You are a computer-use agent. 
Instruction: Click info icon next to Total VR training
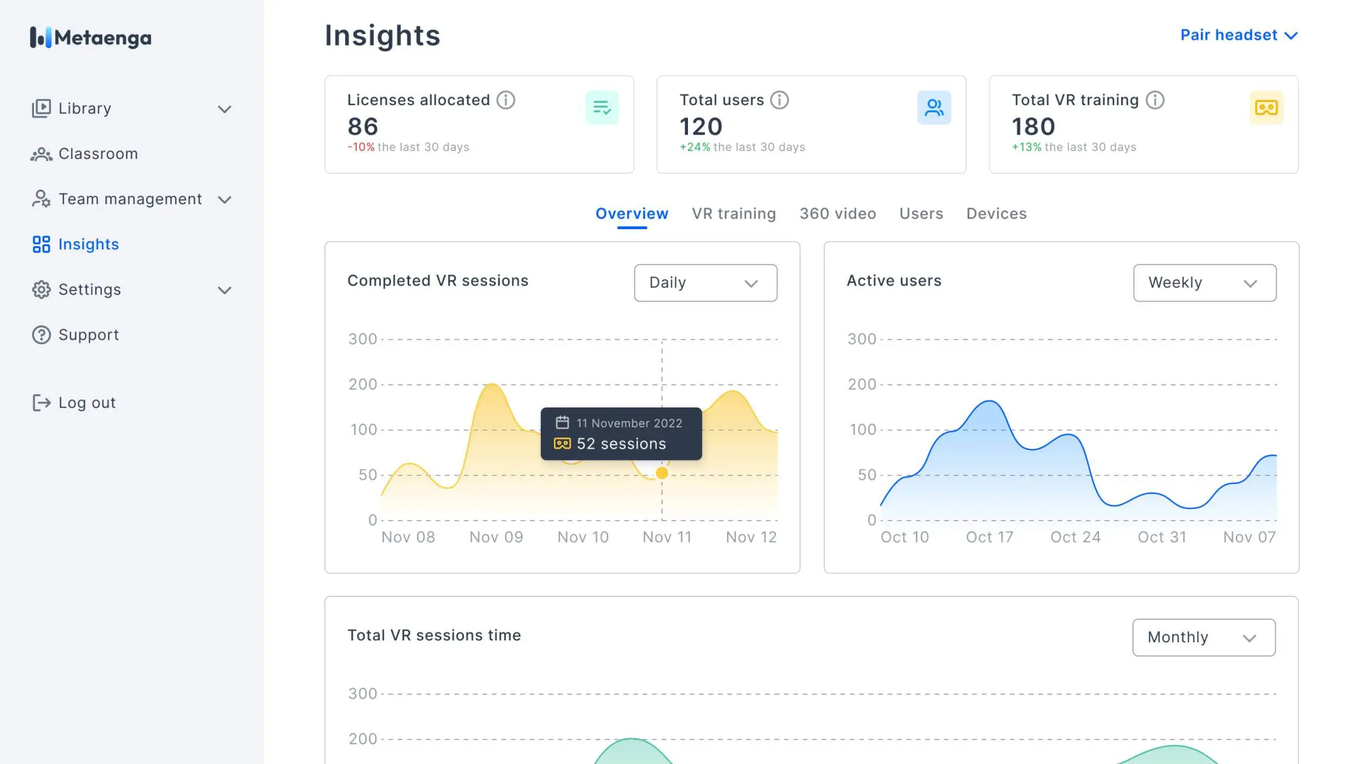pos(1155,100)
